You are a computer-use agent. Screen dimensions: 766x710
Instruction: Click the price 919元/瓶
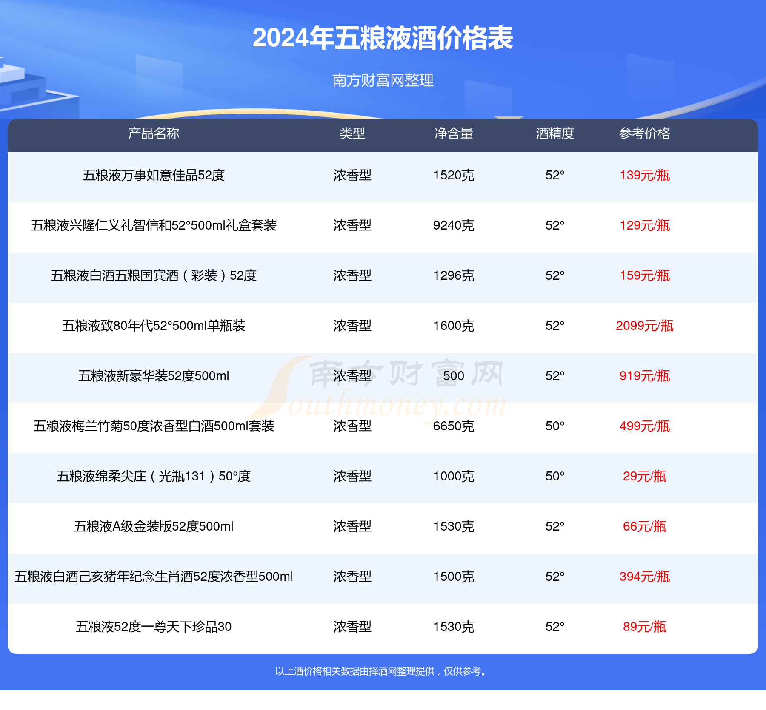pos(644,376)
